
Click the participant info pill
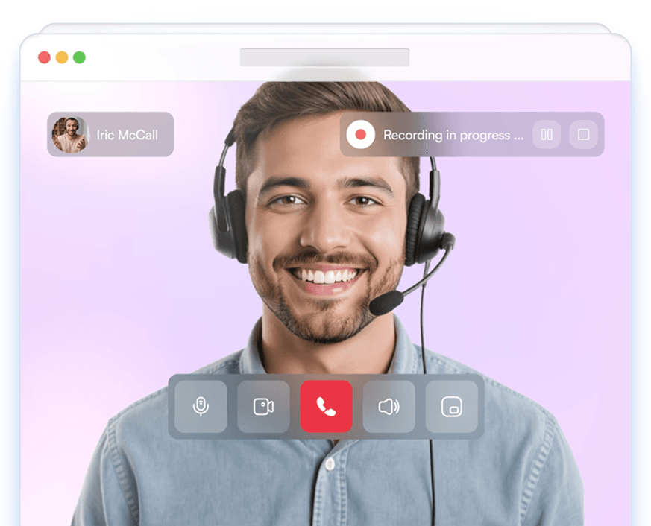[x=110, y=135]
